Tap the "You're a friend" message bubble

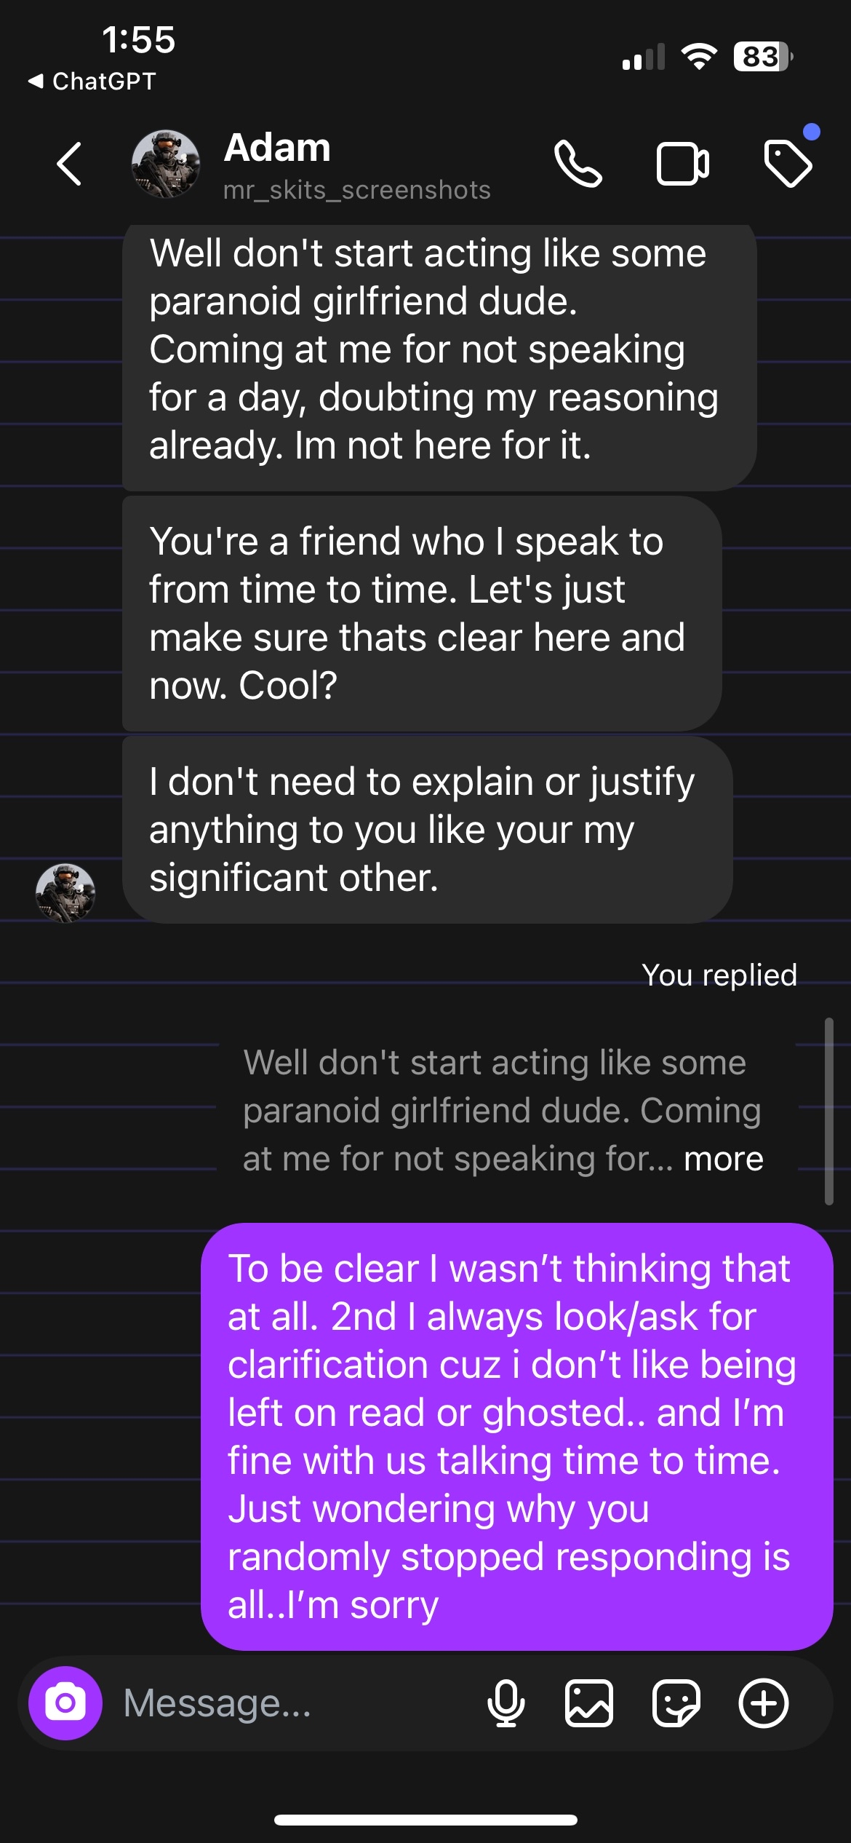420,613
